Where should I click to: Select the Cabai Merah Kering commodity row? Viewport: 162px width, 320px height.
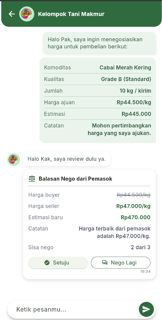(x=98, y=68)
